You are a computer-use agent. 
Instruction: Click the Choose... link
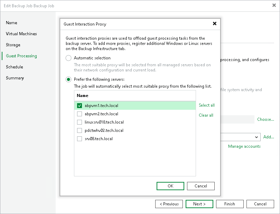tap(265, 119)
